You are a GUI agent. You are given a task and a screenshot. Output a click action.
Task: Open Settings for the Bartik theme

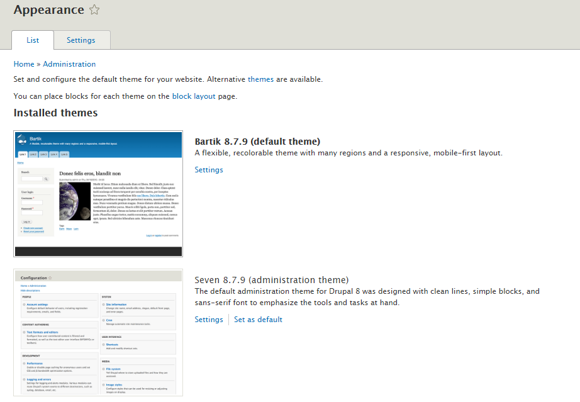point(209,170)
